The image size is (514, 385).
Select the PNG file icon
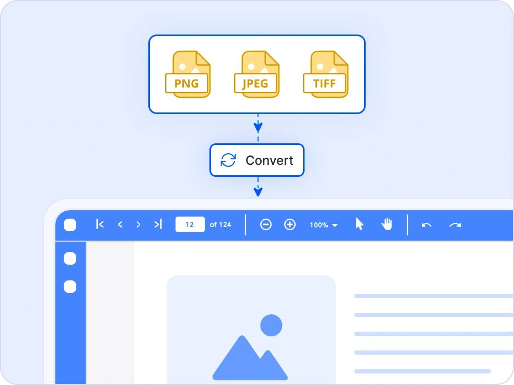tap(188, 73)
